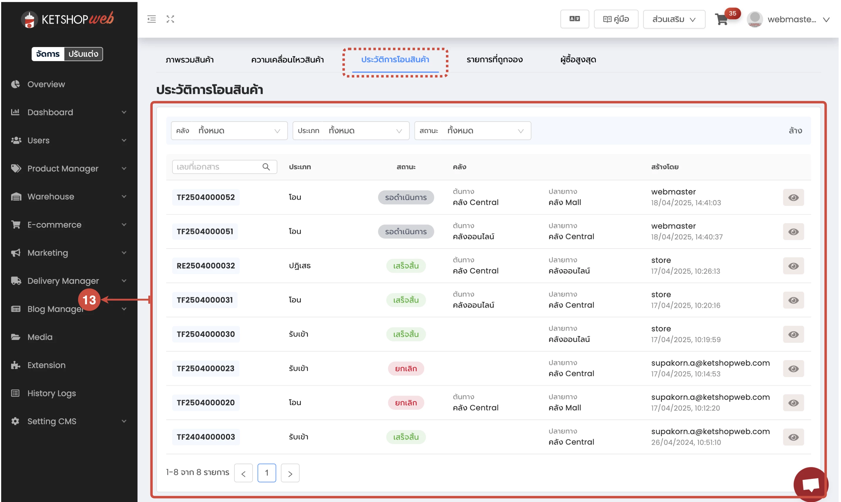841x502 pixels.
Task: Switch mode toggle to ปรับแต่ง
Action: [x=83, y=54]
